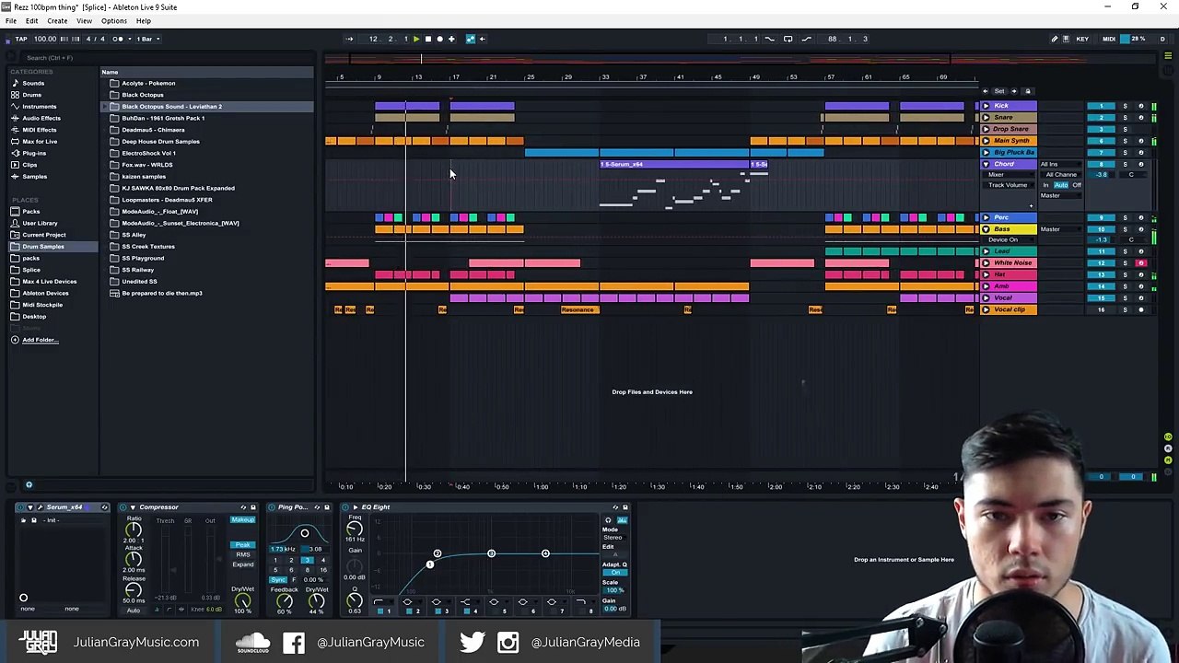Expand Black Octopus Sound - Leviathan 2 folder
The image size is (1179, 663).
(104, 107)
